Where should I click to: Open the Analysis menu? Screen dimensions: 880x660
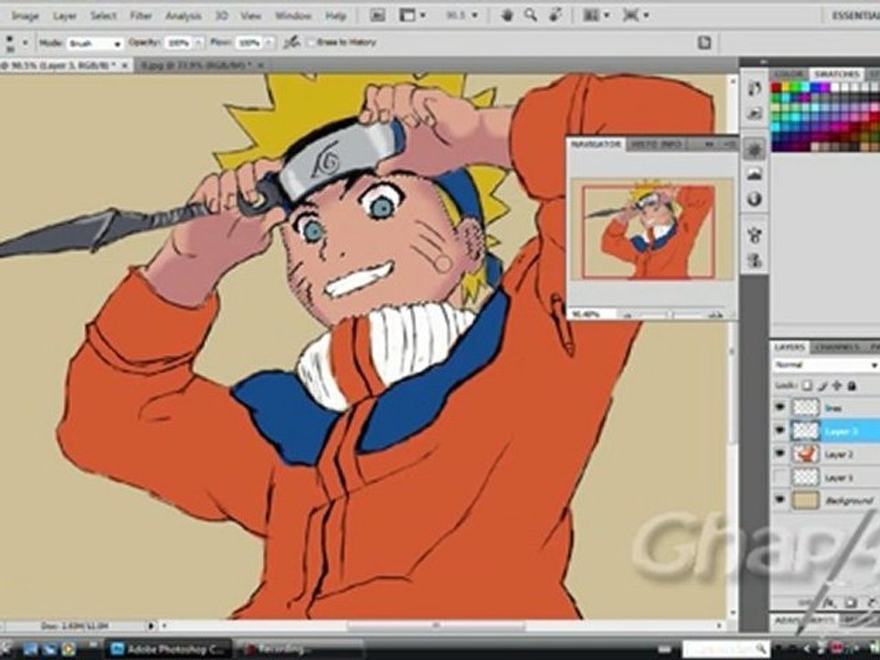tap(183, 16)
